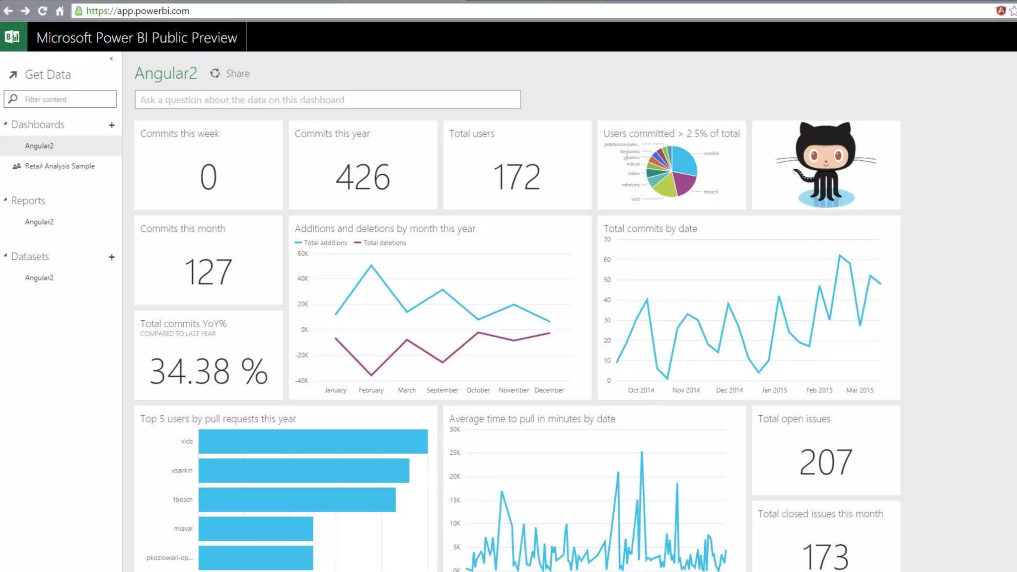Go back with browser back arrow
Screen dimensions: 1017x572
[8, 10]
